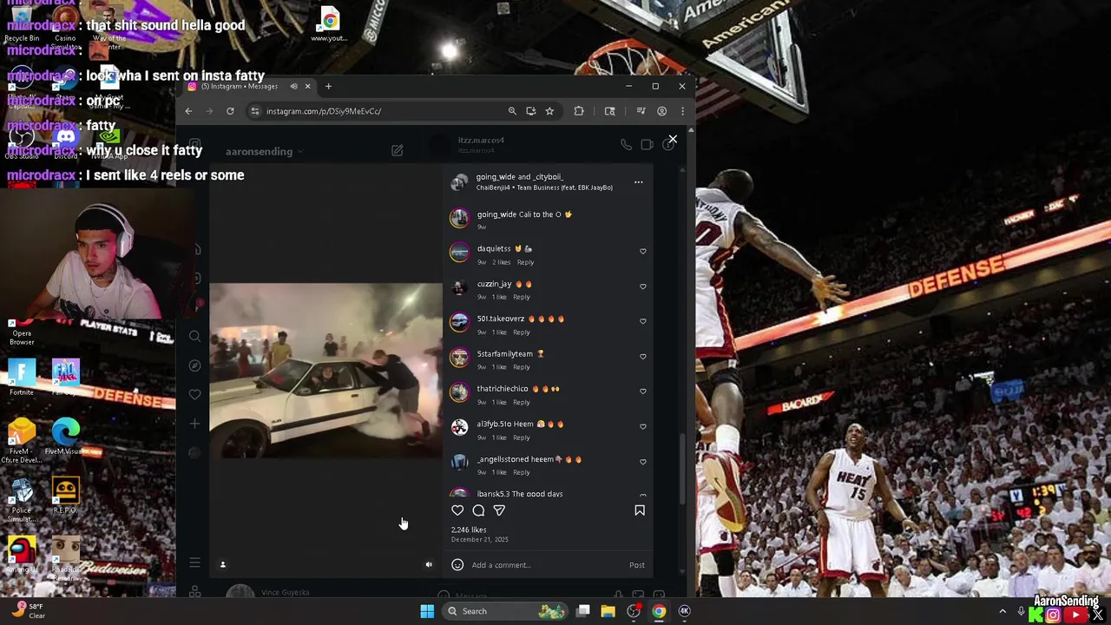Start video call camera icon
The height and width of the screenshot is (625, 1111).
tap(647, 145)
